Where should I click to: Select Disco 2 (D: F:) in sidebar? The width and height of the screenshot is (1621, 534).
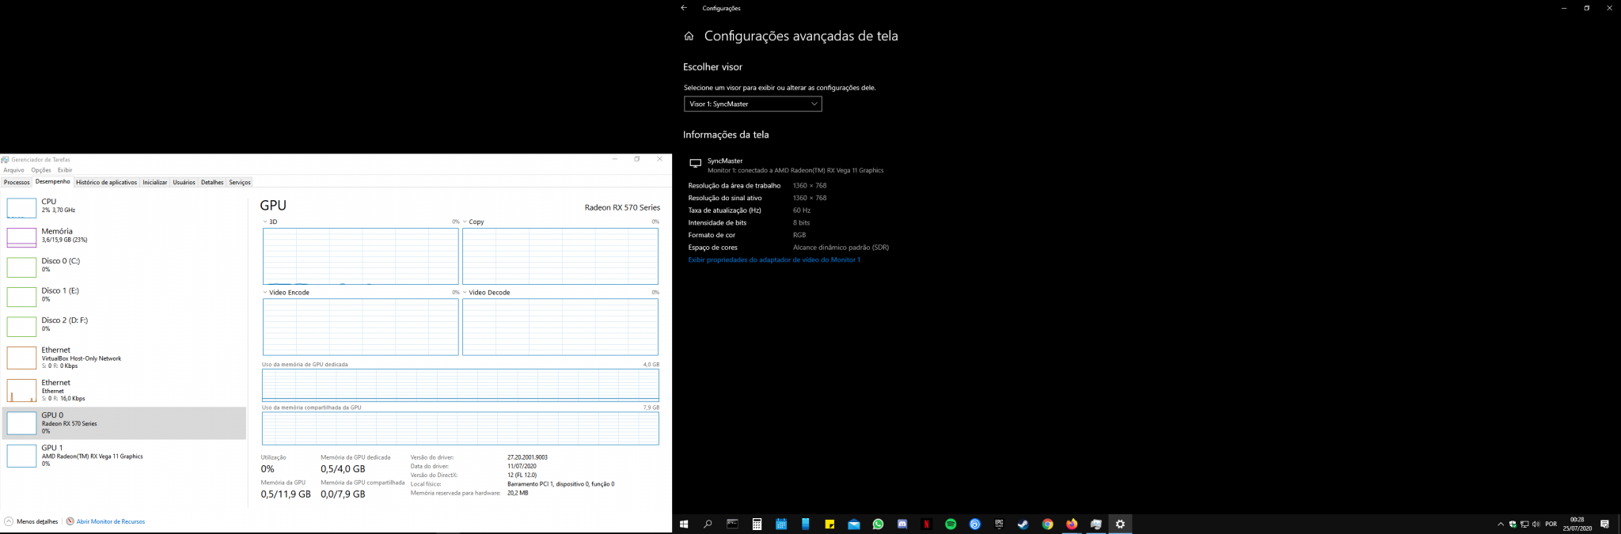124,325
